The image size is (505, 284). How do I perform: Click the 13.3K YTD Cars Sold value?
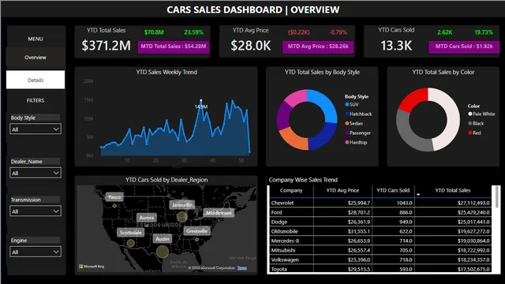(396, 46)
